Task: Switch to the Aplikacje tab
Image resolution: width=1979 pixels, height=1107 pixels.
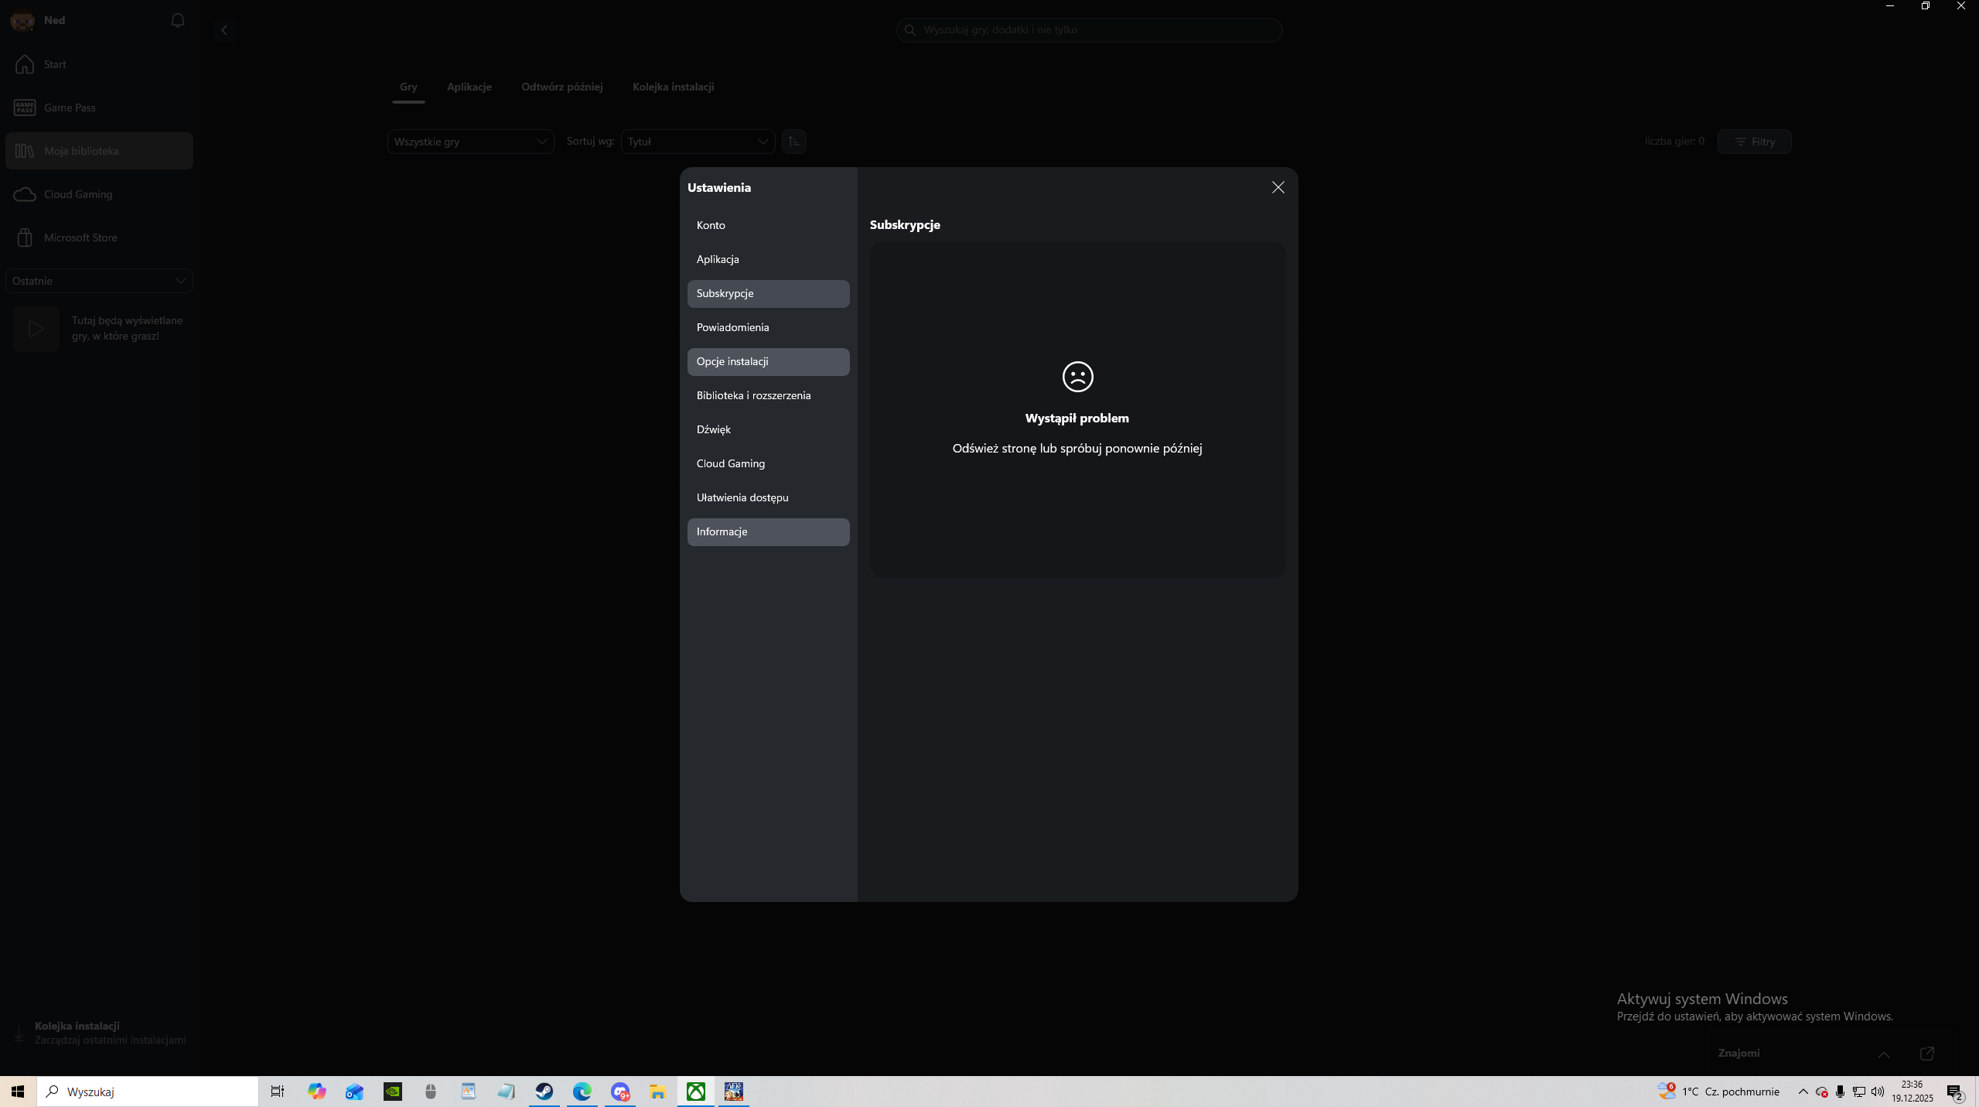Action: point(469,87)
